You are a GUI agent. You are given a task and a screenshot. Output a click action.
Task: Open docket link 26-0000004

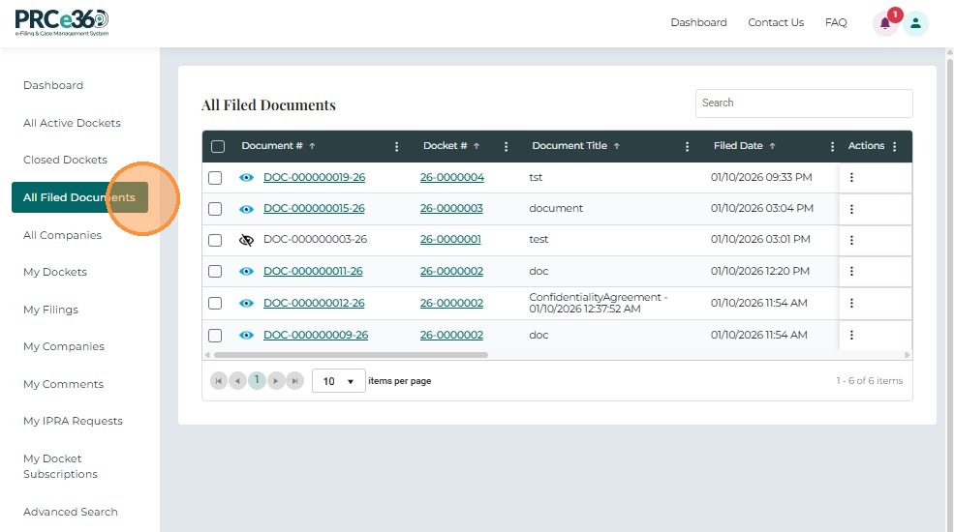click(452, 177)
